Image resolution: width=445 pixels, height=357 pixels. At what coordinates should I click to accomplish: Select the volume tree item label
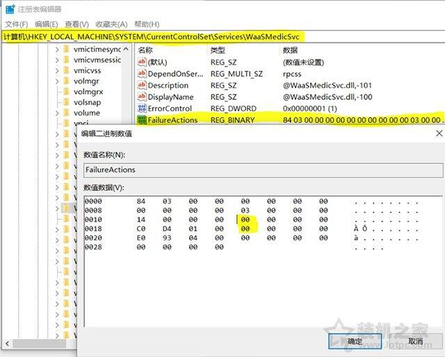[x=86, y=113]
